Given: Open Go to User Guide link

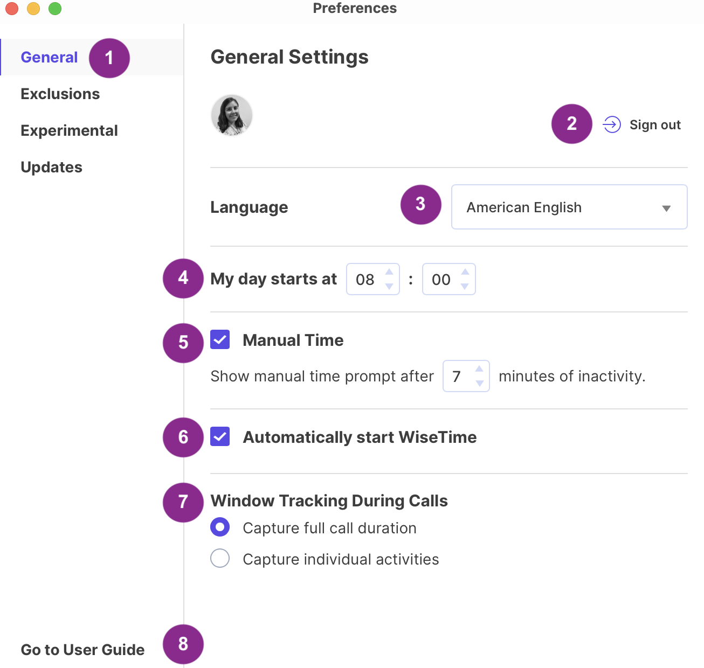Looking at the screenshot, I should [82, 650].
